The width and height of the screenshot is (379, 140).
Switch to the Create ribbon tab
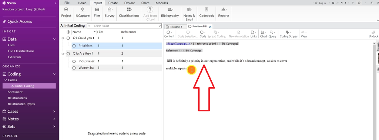(113, 3)
